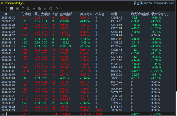Image resolution: width=177 pixels, height=116 pixels.
Task: Select the 2026.09.23 date cell
Action: (x=8, y=35)
